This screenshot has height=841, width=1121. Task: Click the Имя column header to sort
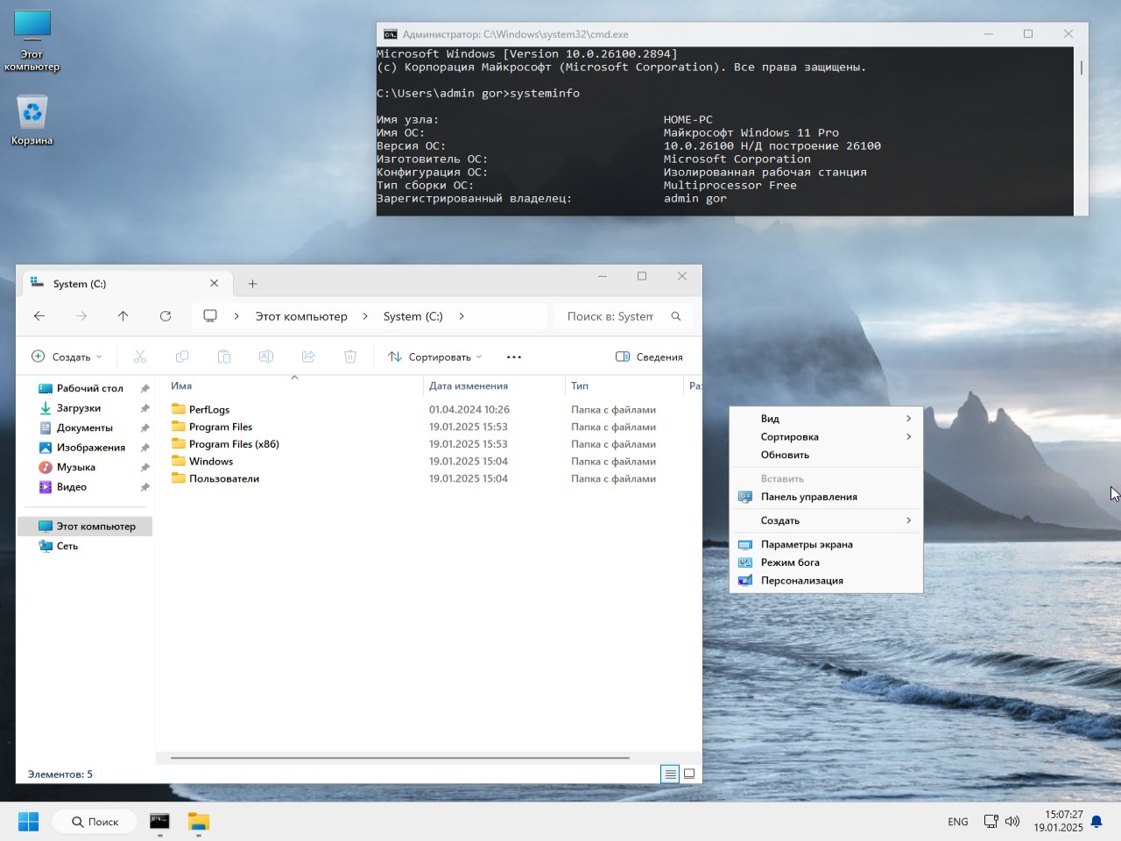click(181, 385)
